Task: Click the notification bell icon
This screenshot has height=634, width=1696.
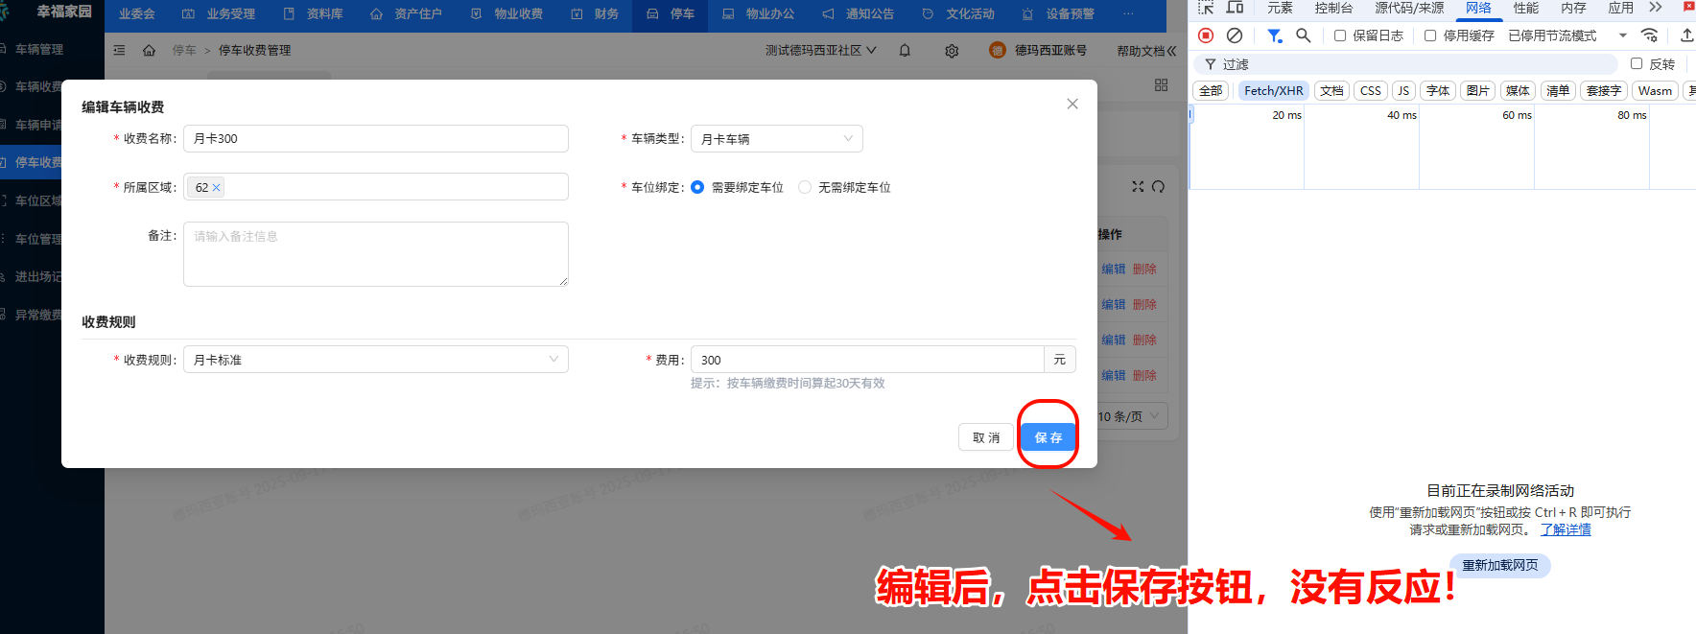Action: coord(905,51)
